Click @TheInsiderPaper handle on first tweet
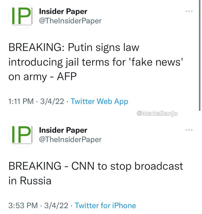 click(70, 21)
